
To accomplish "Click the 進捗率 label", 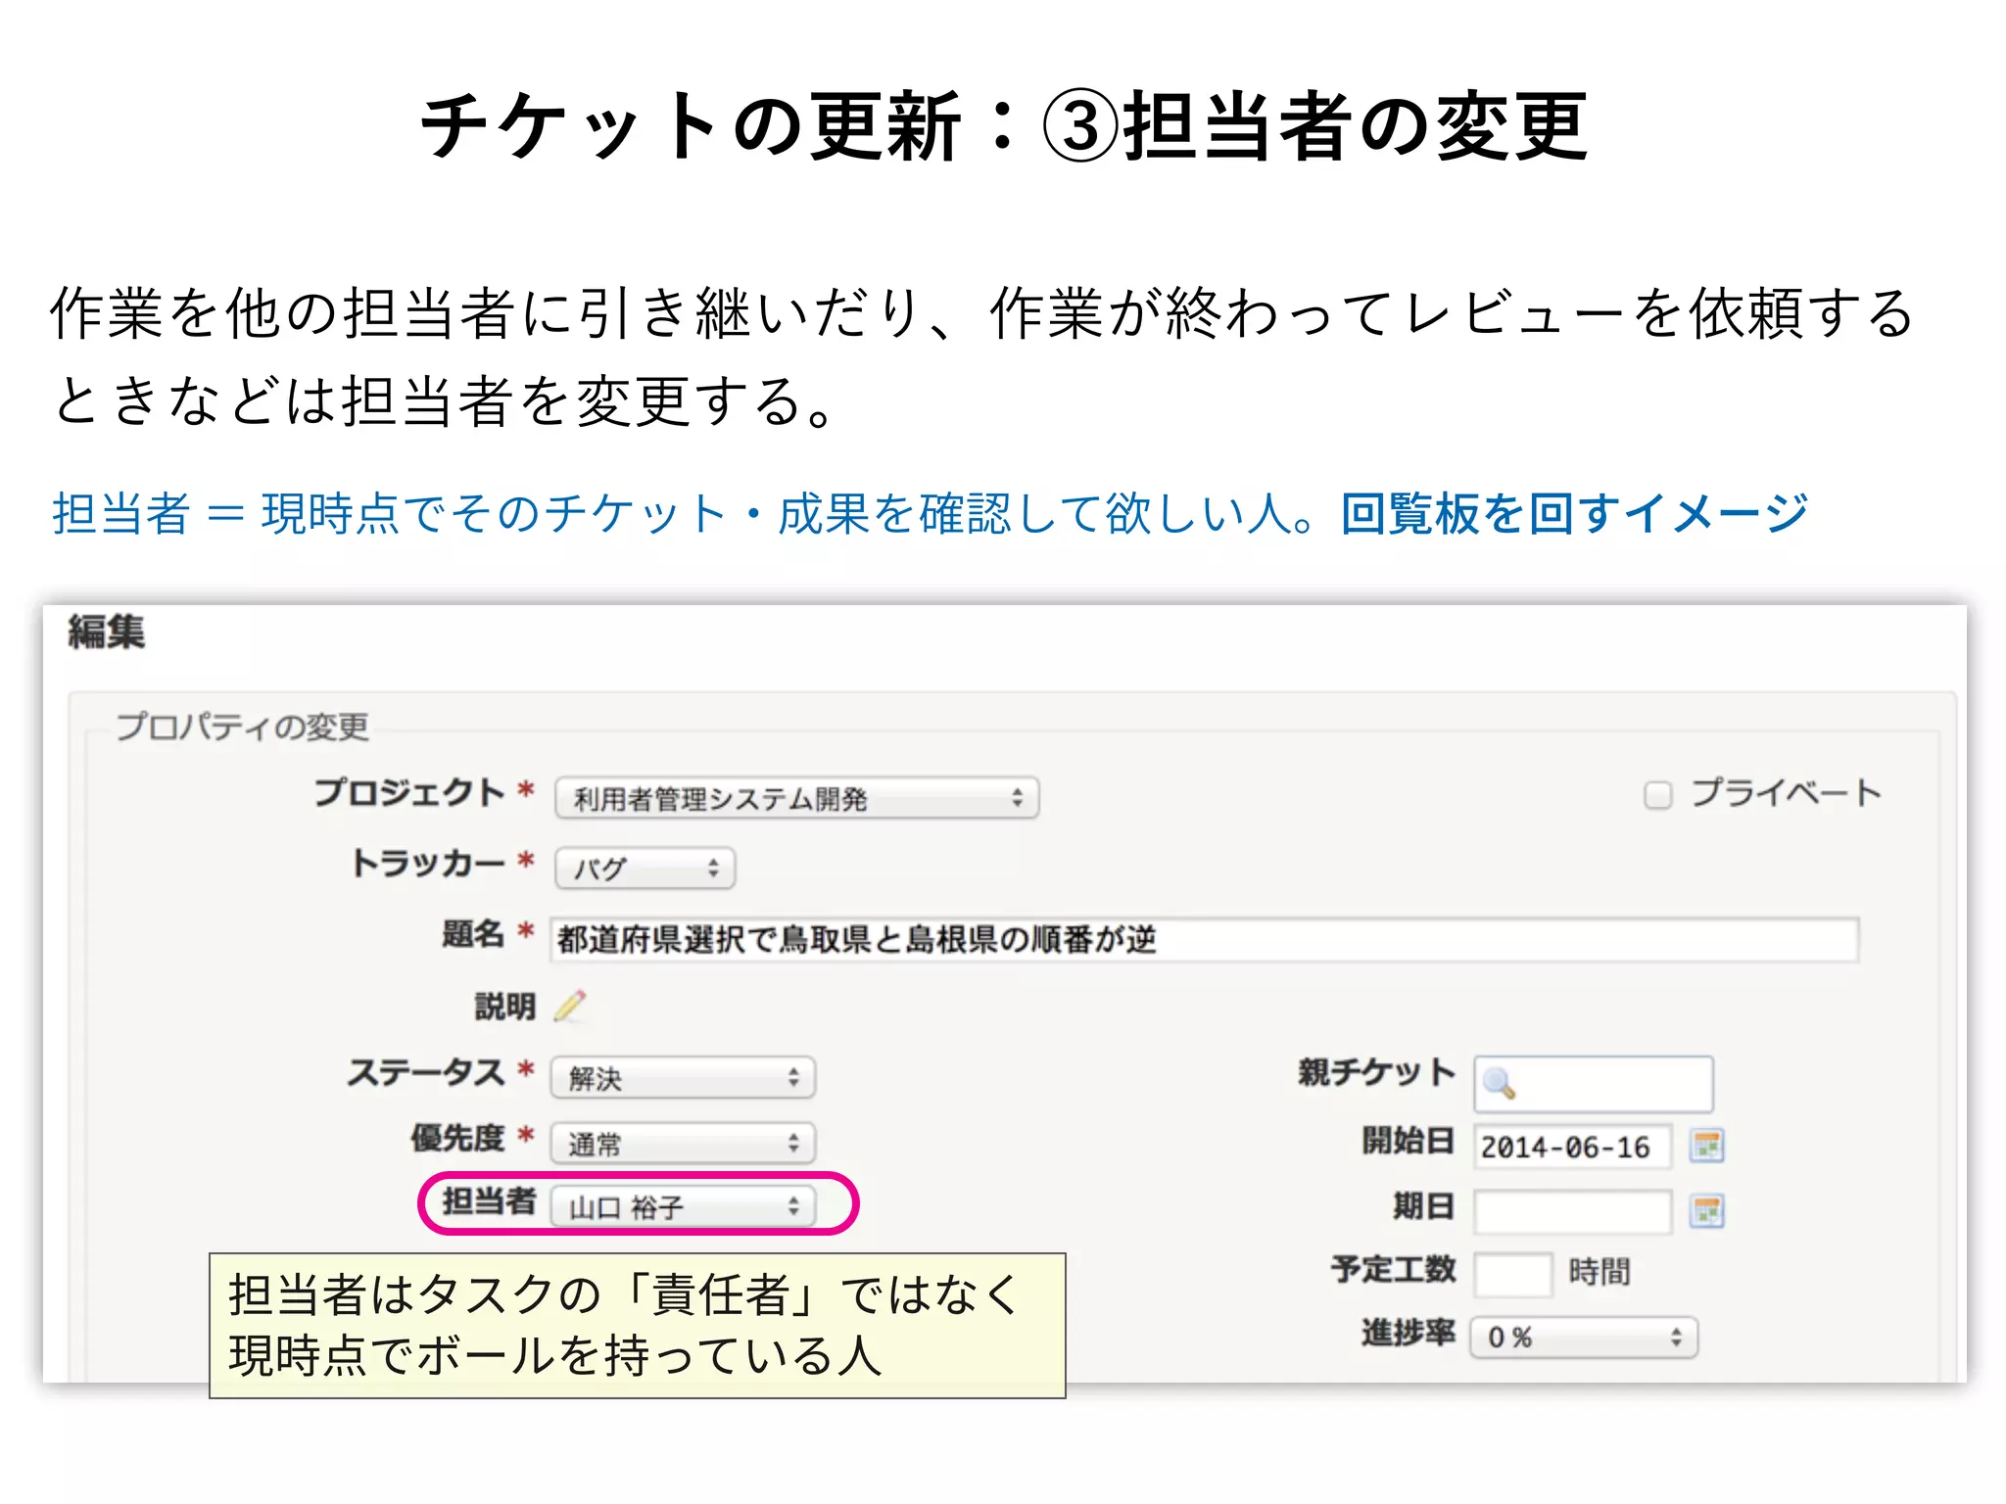I will [x=1408, y=1333].
